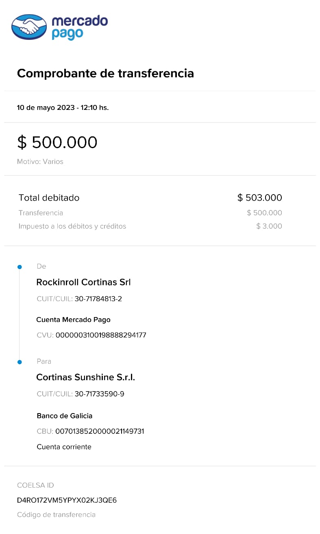Select the sender CUIT 30-71784813-2
Viewport: 320px width, 534px height.
(x=98, y=299)
